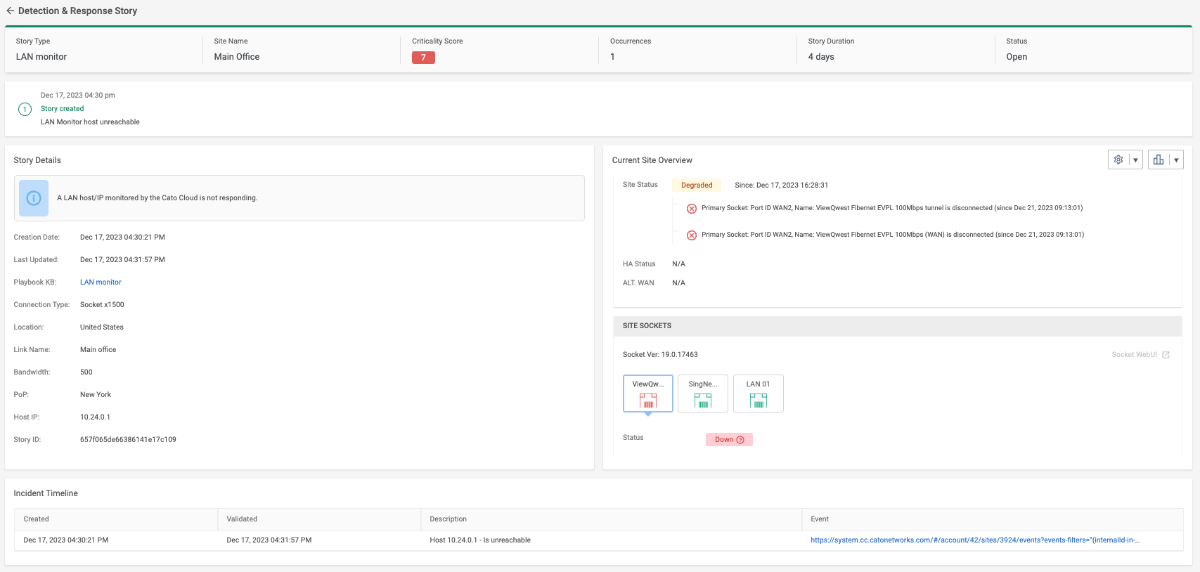
Task: Open the LAN monitor playbook link
Action: (x=101, y=282)
